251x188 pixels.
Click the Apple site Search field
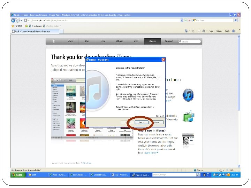pos(190,41)
